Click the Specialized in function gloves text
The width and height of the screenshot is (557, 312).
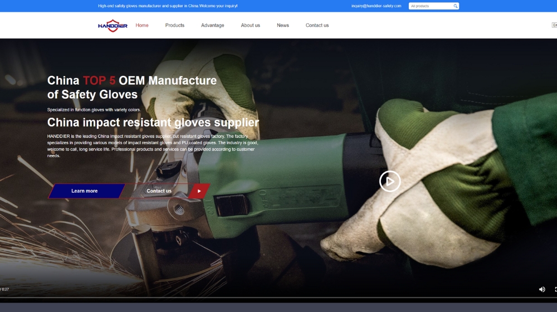tap(94, 110)
